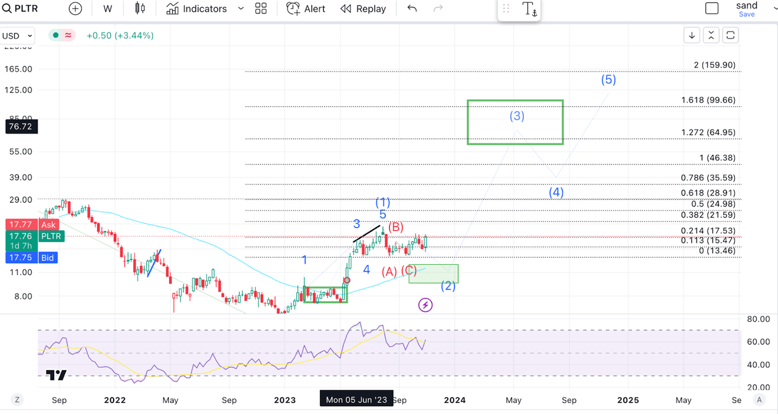The image size is (778, 414).
Task: Click the Save link
Action: [746, 14]
